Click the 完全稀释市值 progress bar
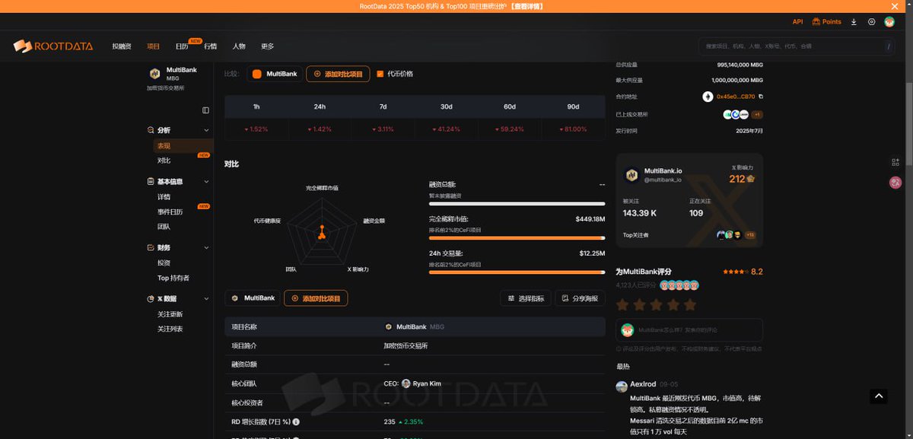The image size is (913, 439). (x=517, y=237)
